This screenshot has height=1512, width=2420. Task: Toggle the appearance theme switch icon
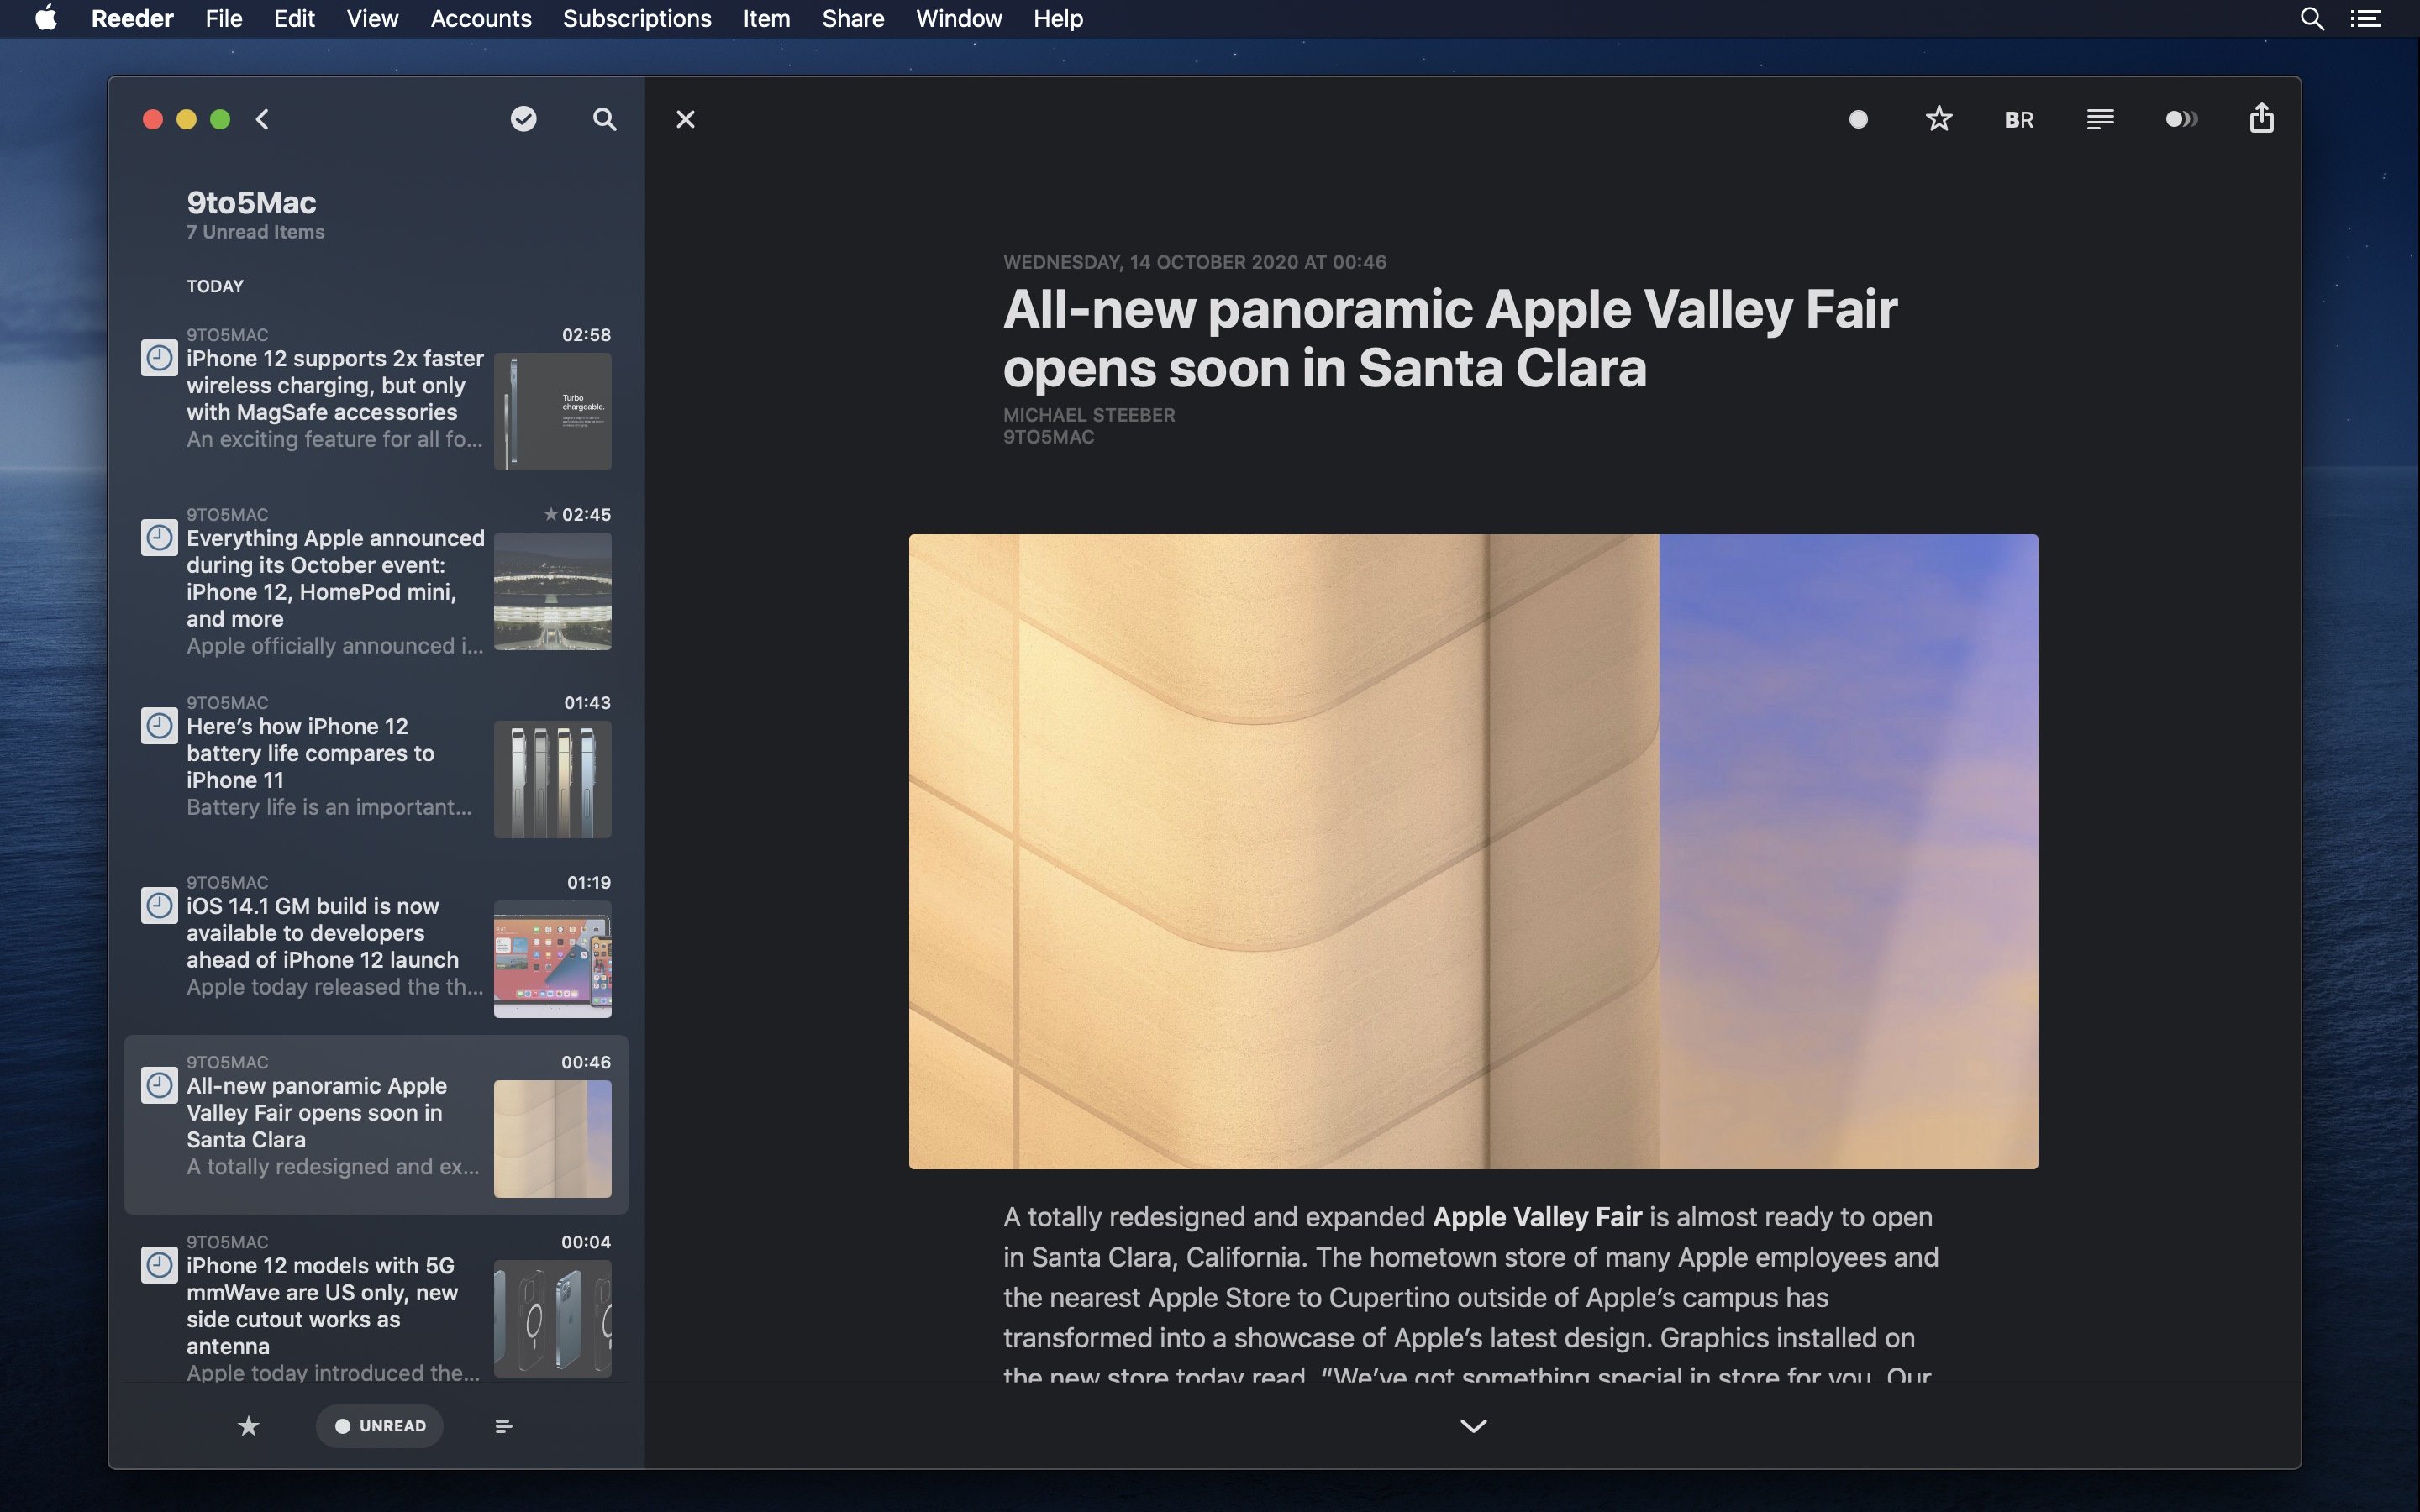click(2181, 120)
